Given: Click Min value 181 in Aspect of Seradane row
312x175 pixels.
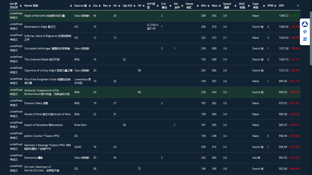Looking at the screenshot, I should pyautogui.click(x=203, y=125).
